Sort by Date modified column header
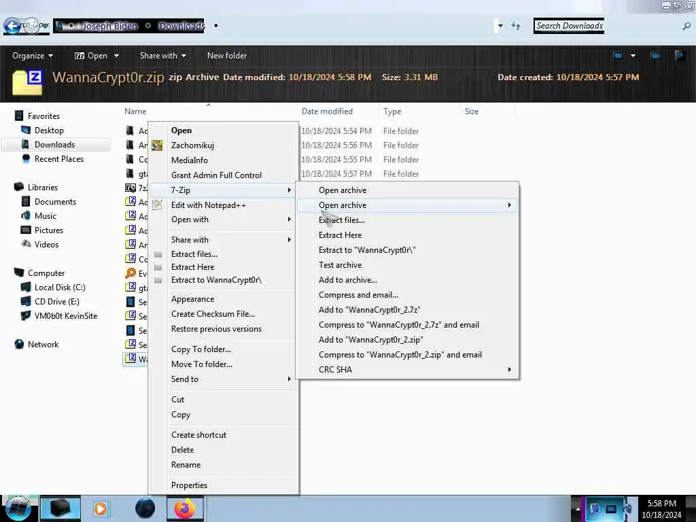Screen dimensions: 696x522 (x=327, y=111)
